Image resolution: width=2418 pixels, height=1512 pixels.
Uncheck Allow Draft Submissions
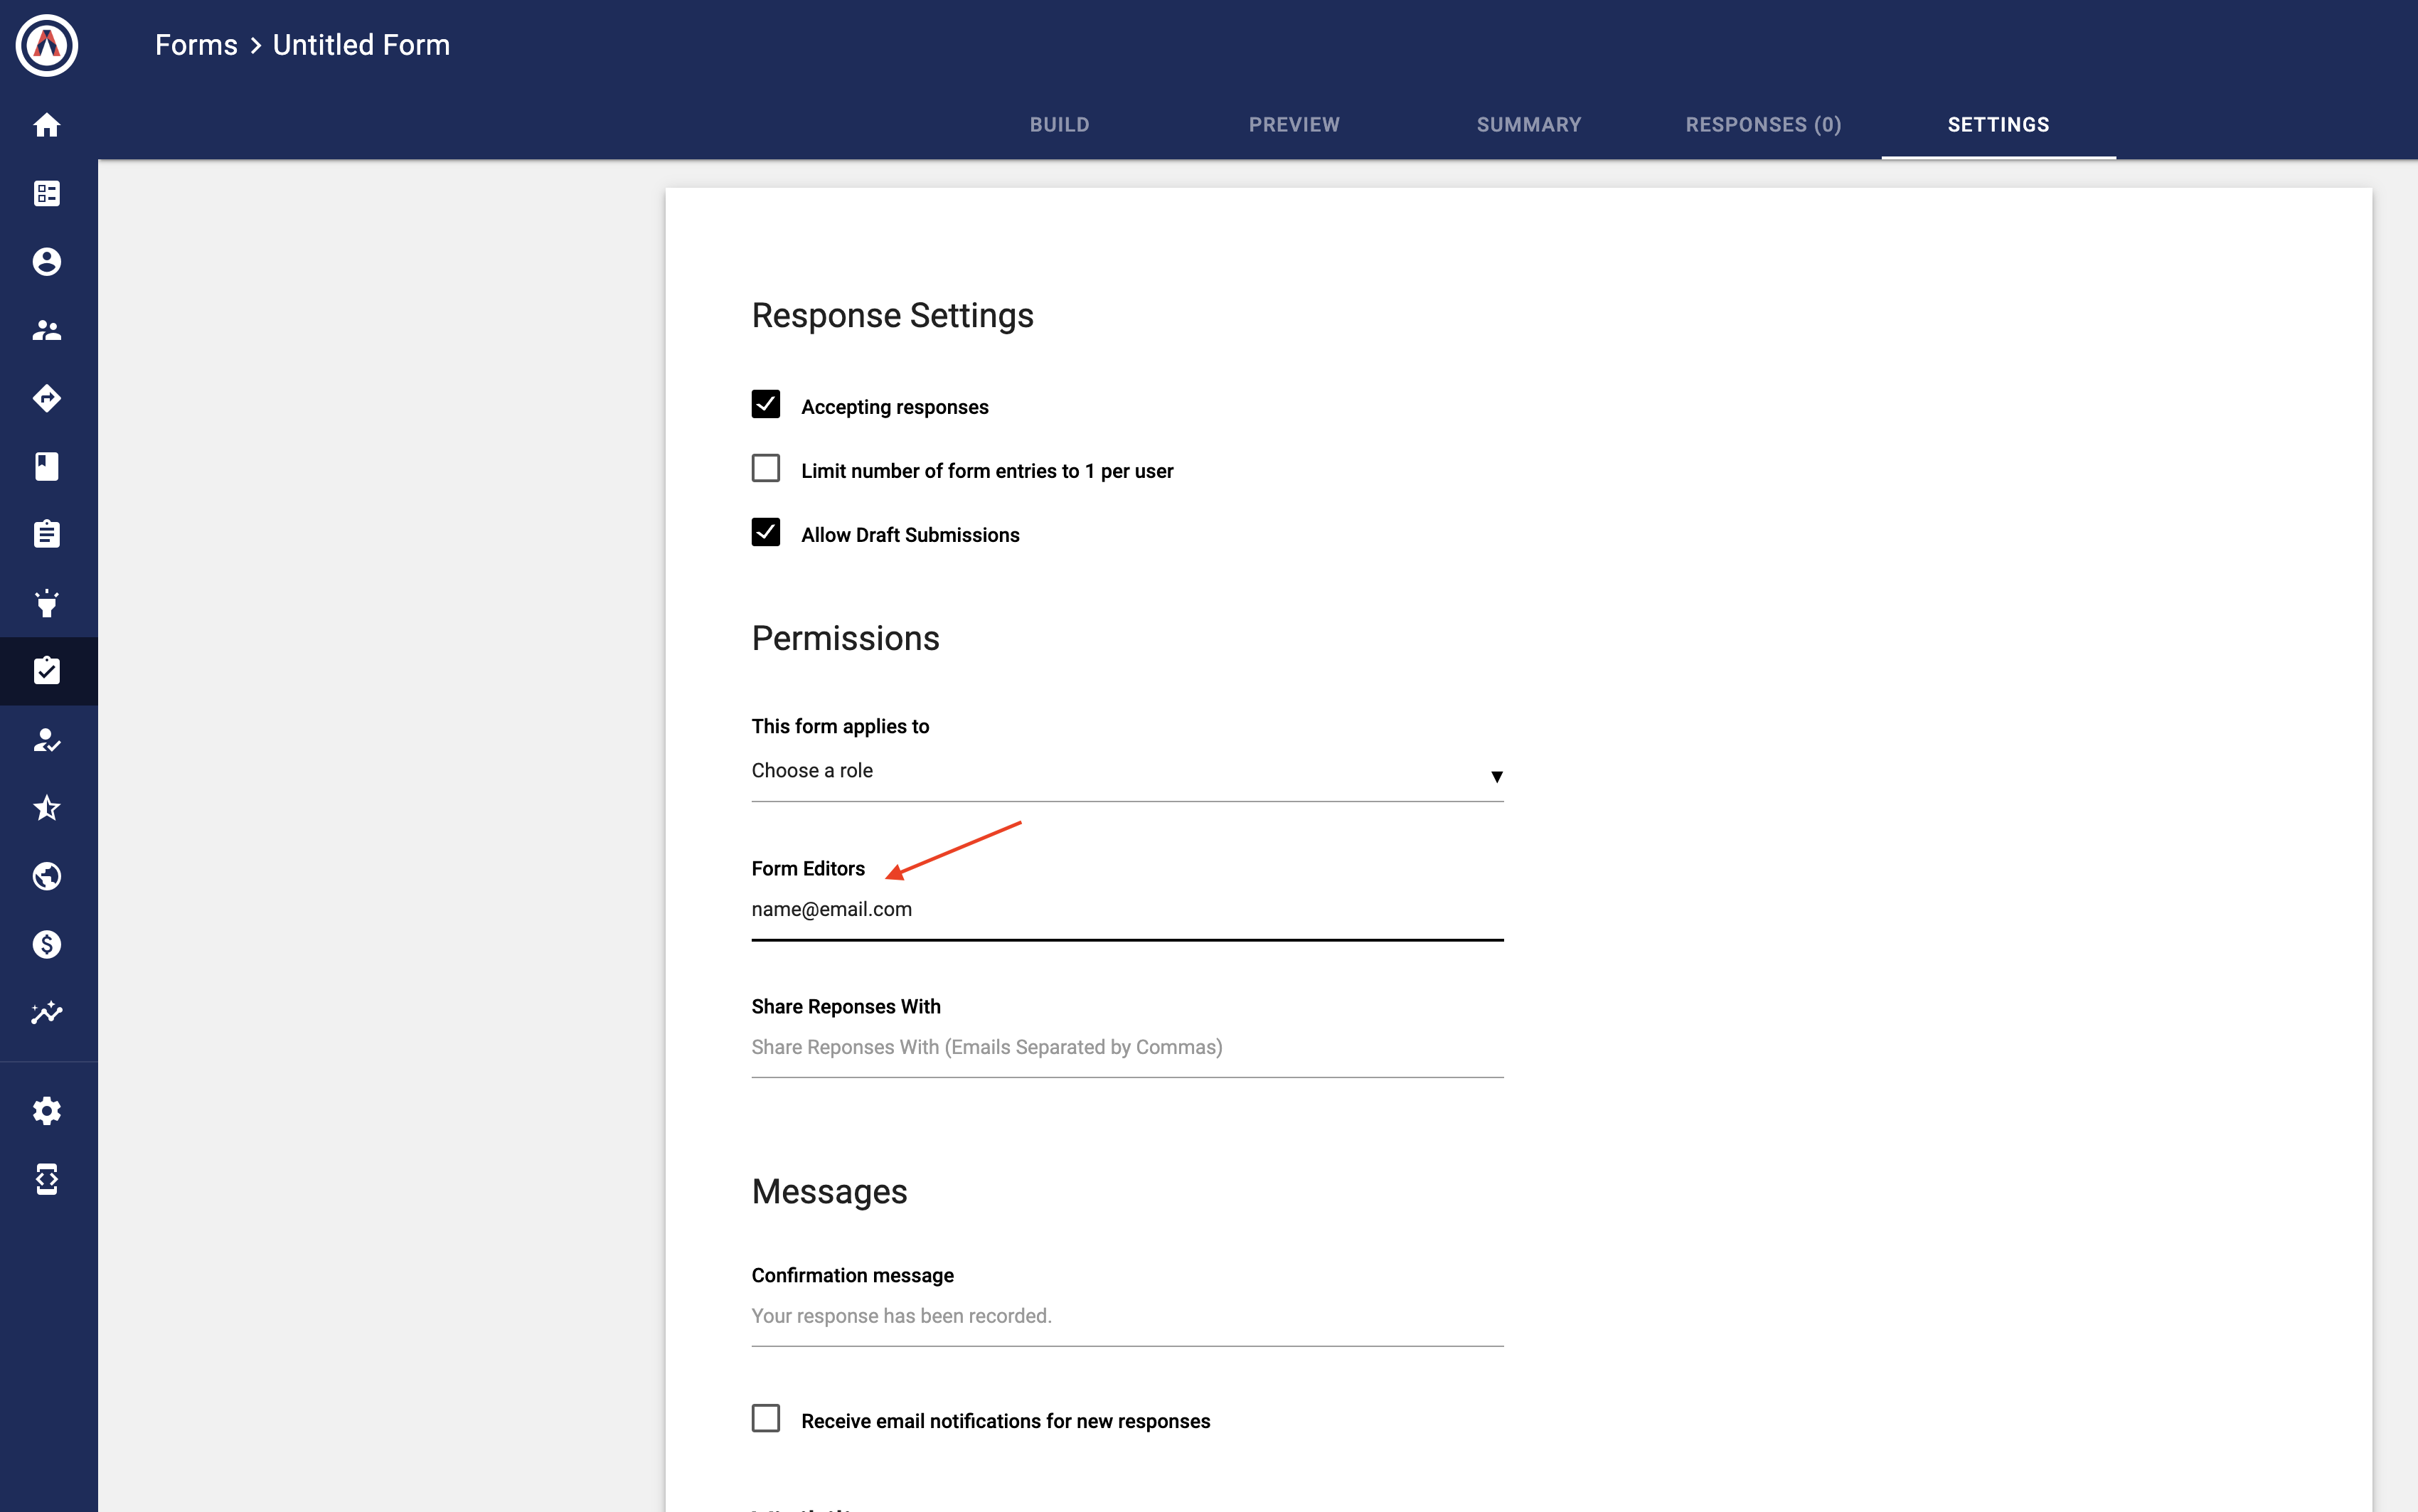[766, 533]
